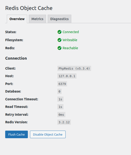Click the Client: label
Viewport: 131px width, 155px height.
click(10, 68)
